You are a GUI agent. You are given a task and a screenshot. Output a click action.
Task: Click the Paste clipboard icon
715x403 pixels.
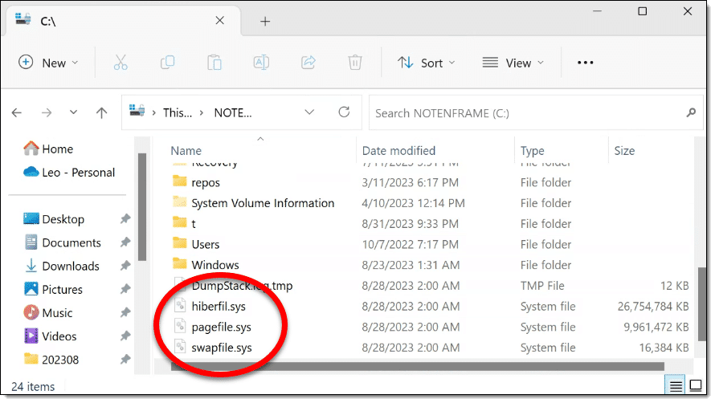214,63
